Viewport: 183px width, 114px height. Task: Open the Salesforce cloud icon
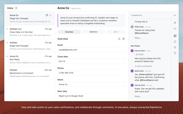[175, 28]
